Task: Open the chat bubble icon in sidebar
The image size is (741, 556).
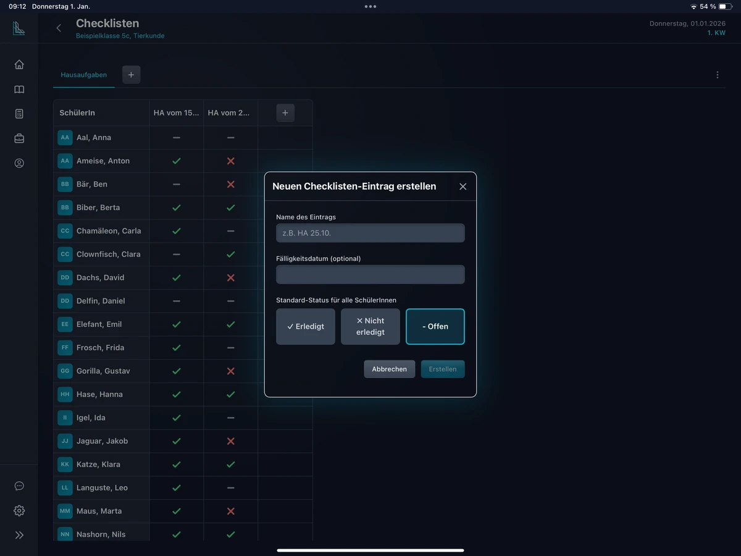Action: [x=19, y=486]
